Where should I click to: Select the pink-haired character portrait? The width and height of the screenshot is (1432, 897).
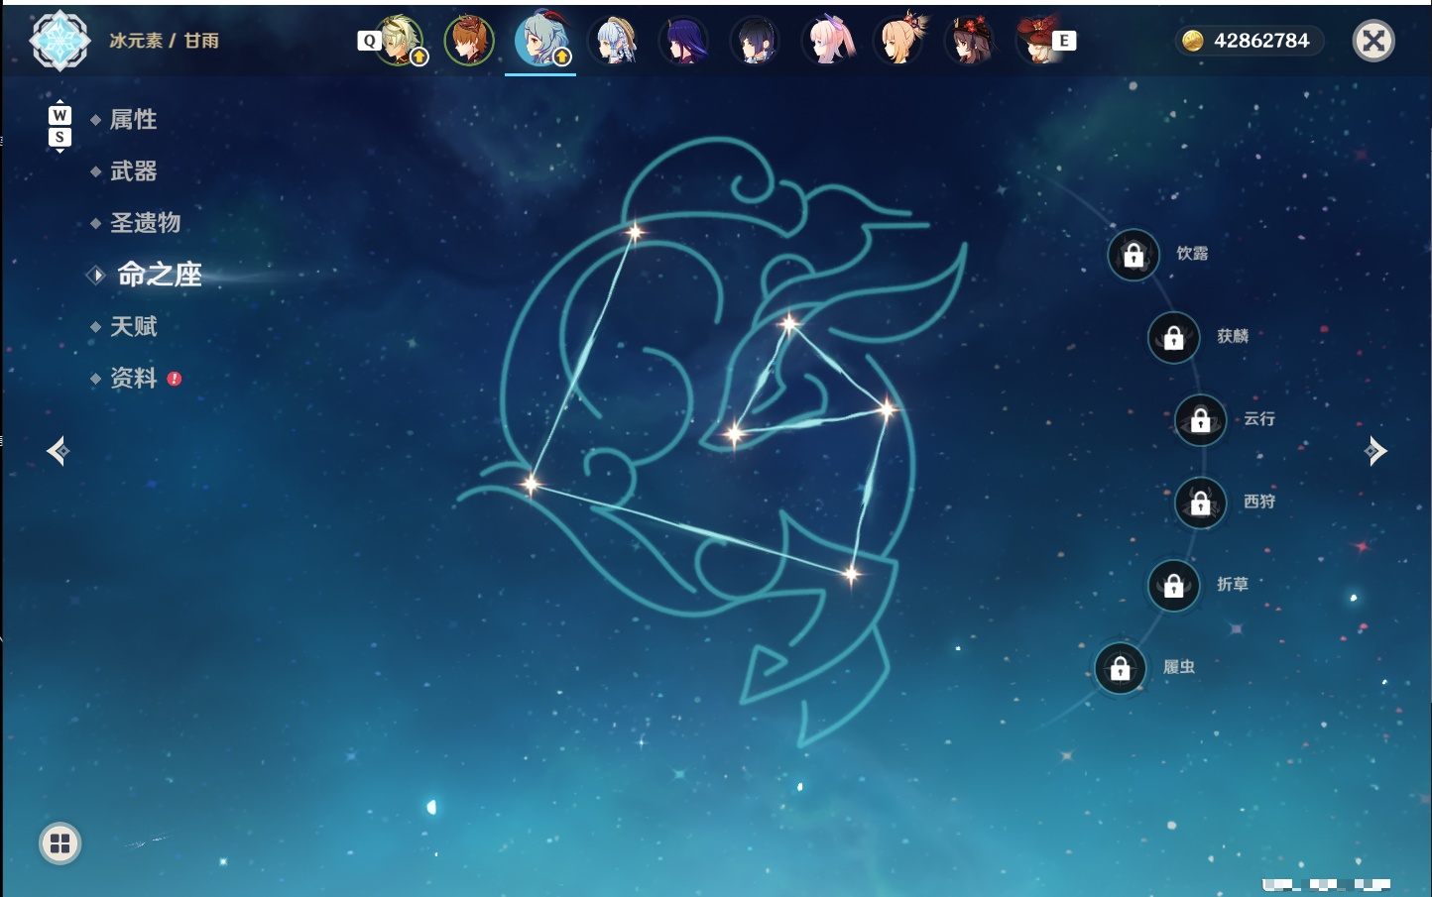click(829, 41)
